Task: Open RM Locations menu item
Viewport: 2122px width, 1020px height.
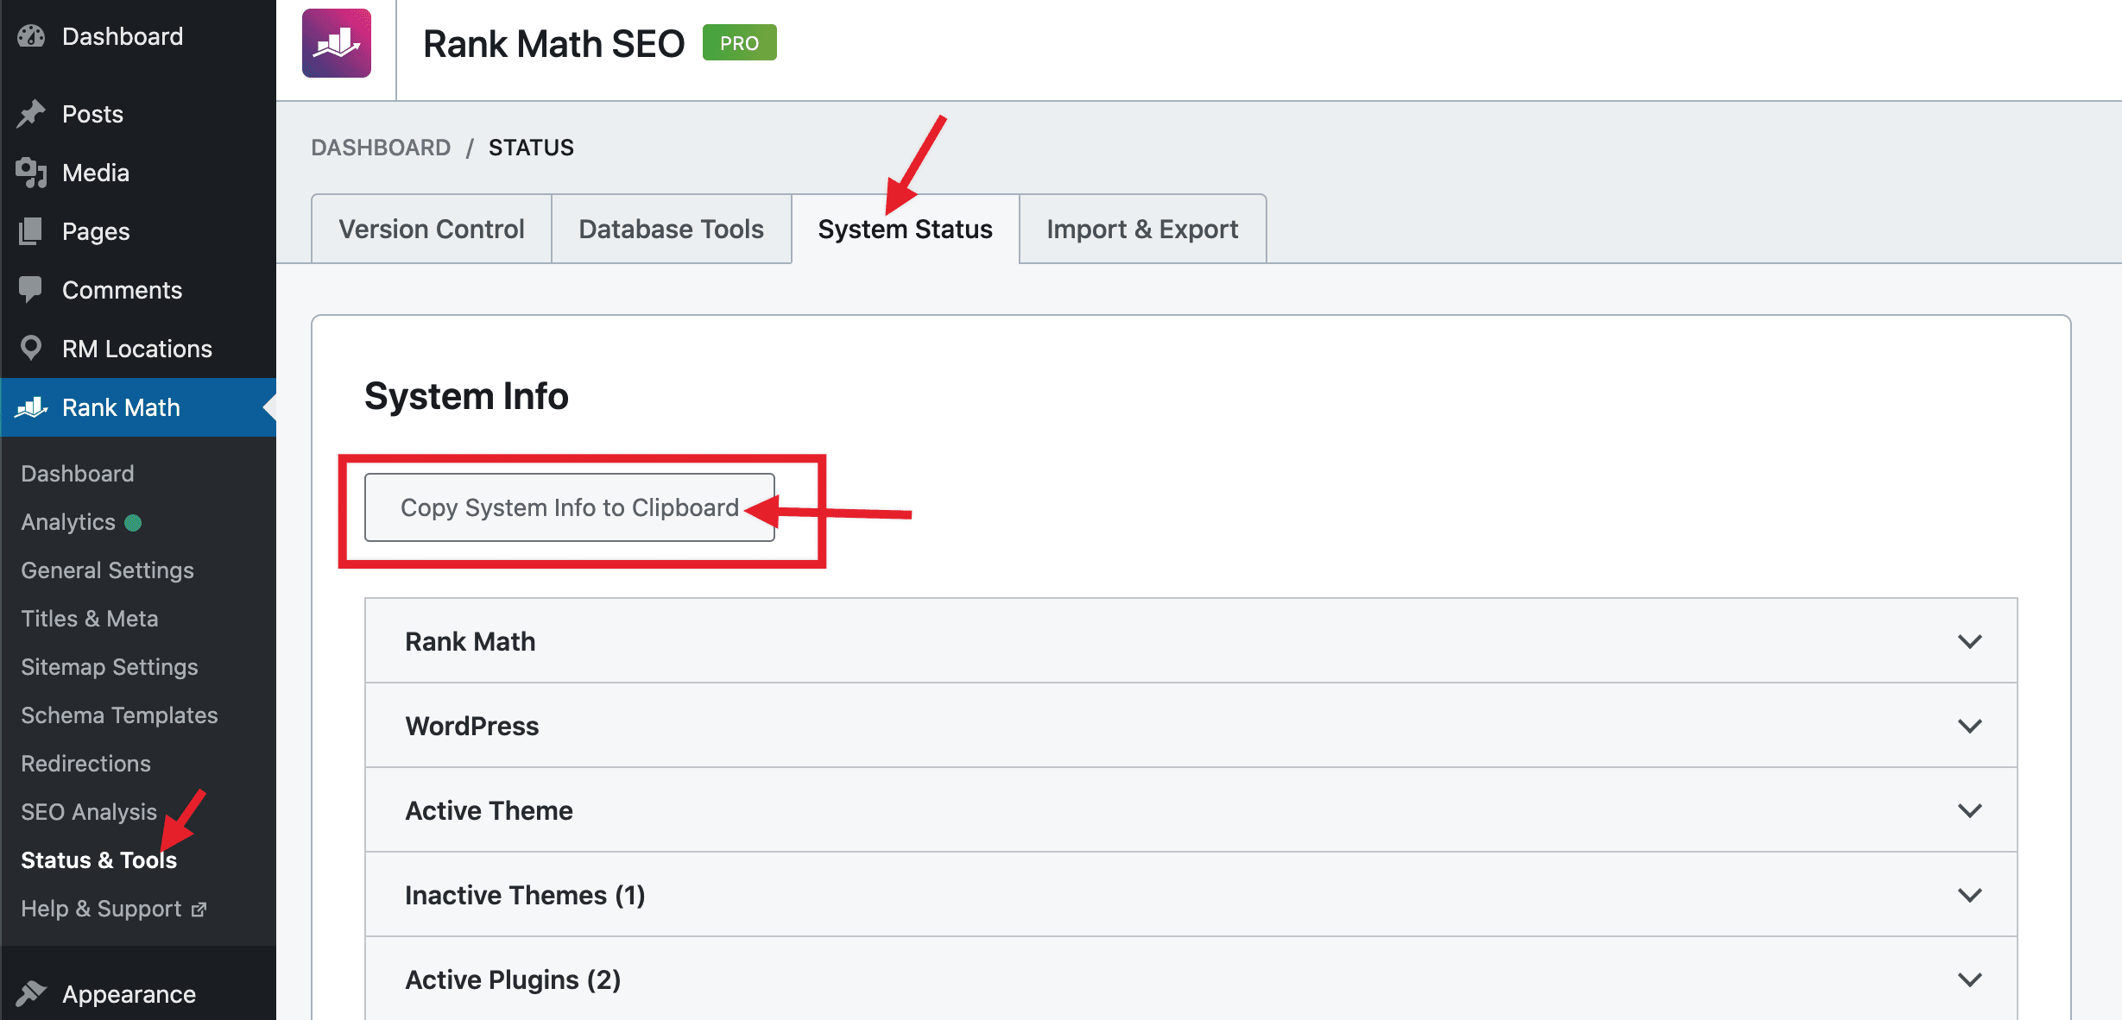Action: pos(138,349)
